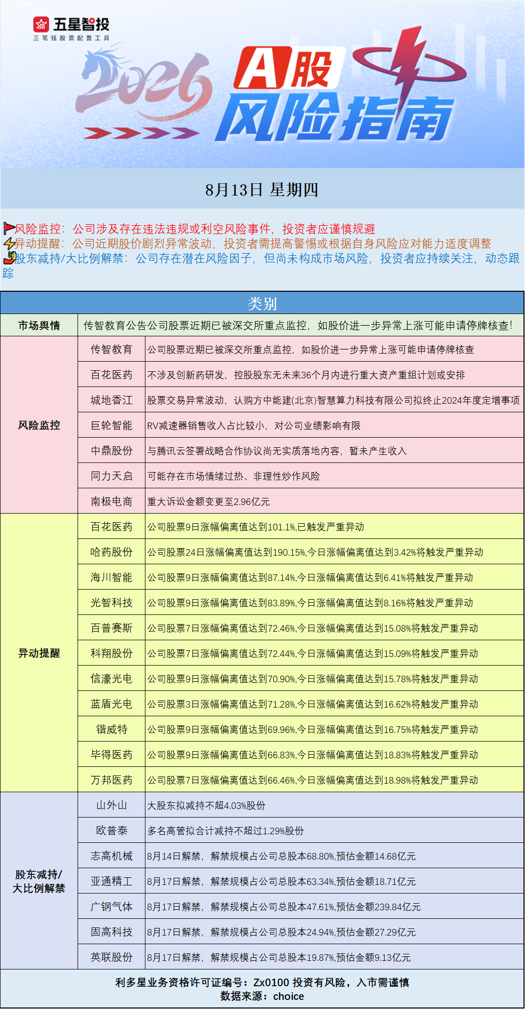Image resolution: width=525 pixels, height=1009 pixels.
Task: Click the blue 股东减持/大比例解禁 legend description
Action: (x=261, y=265)
